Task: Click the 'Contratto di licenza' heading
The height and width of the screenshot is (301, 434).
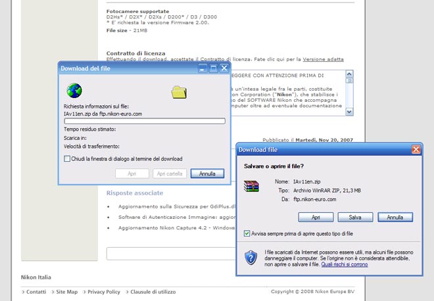Action: (135, 53)
